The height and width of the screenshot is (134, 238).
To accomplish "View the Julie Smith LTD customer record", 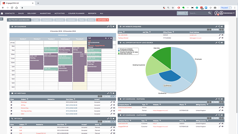I will click(223, 124).
